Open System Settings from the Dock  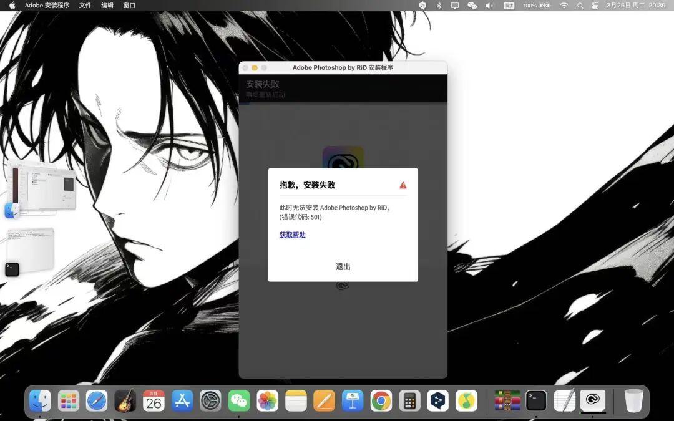point(210,401)
